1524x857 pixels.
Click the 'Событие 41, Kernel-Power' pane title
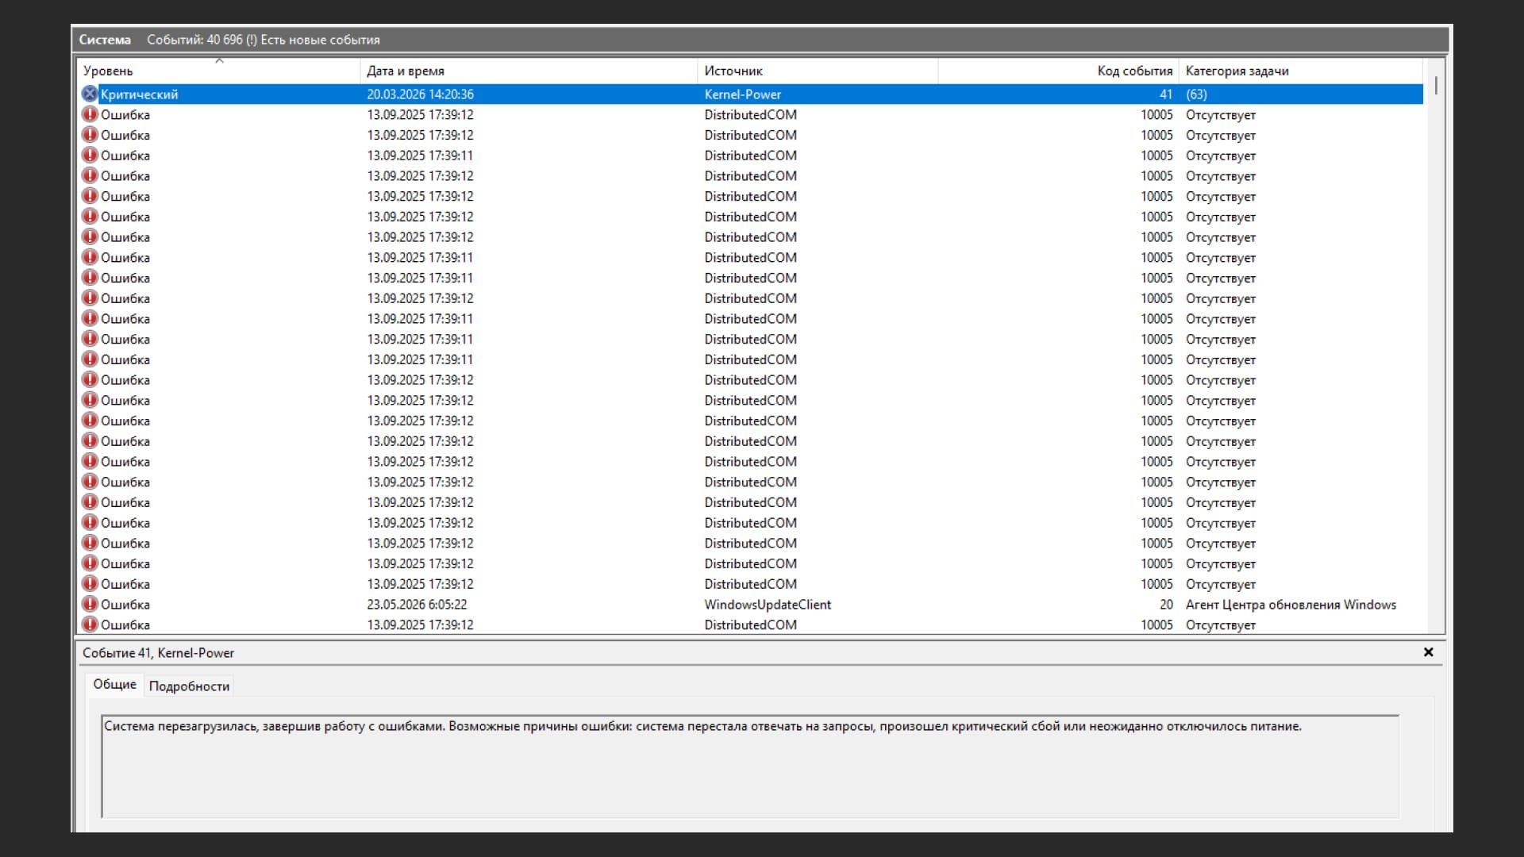pos(158,653)
